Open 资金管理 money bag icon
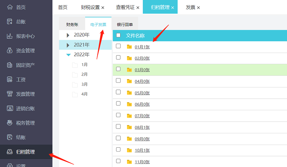 point(10,51)
